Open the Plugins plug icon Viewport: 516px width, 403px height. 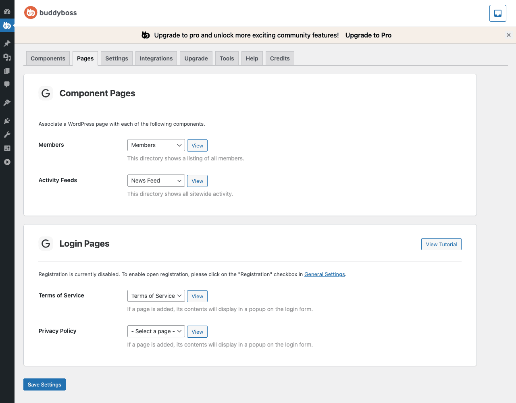[x=7, y=121]
